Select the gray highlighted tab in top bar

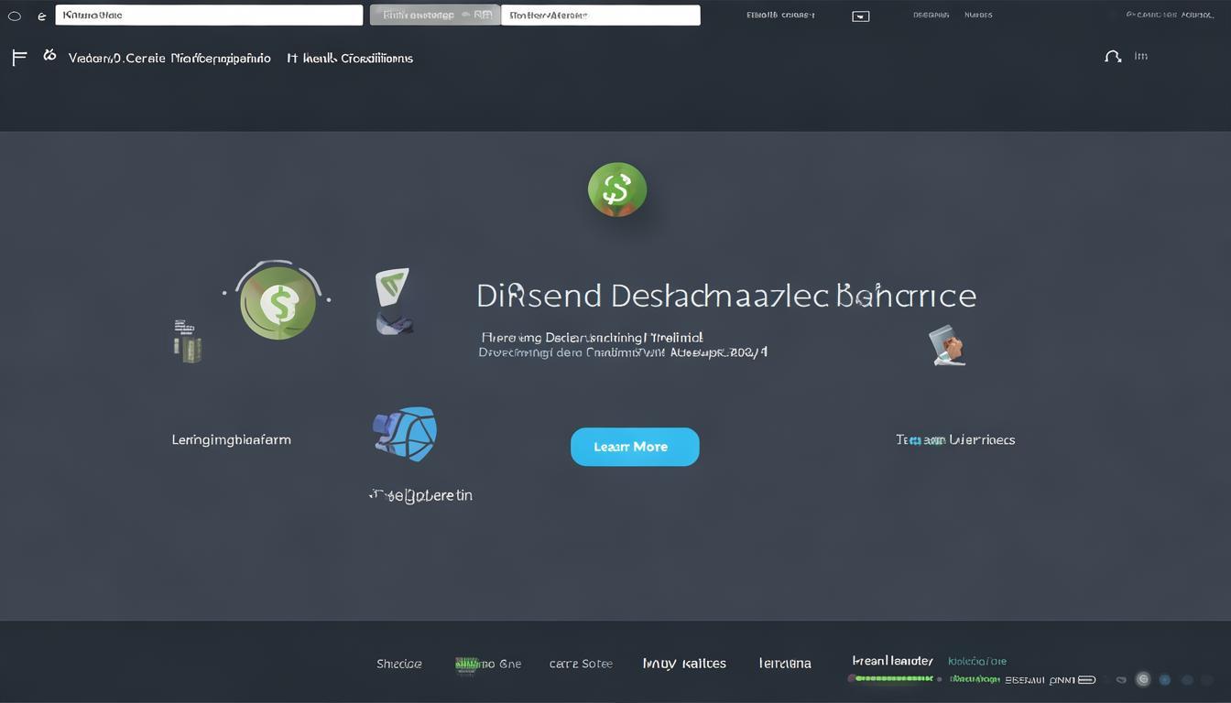(x=435, y=16)
